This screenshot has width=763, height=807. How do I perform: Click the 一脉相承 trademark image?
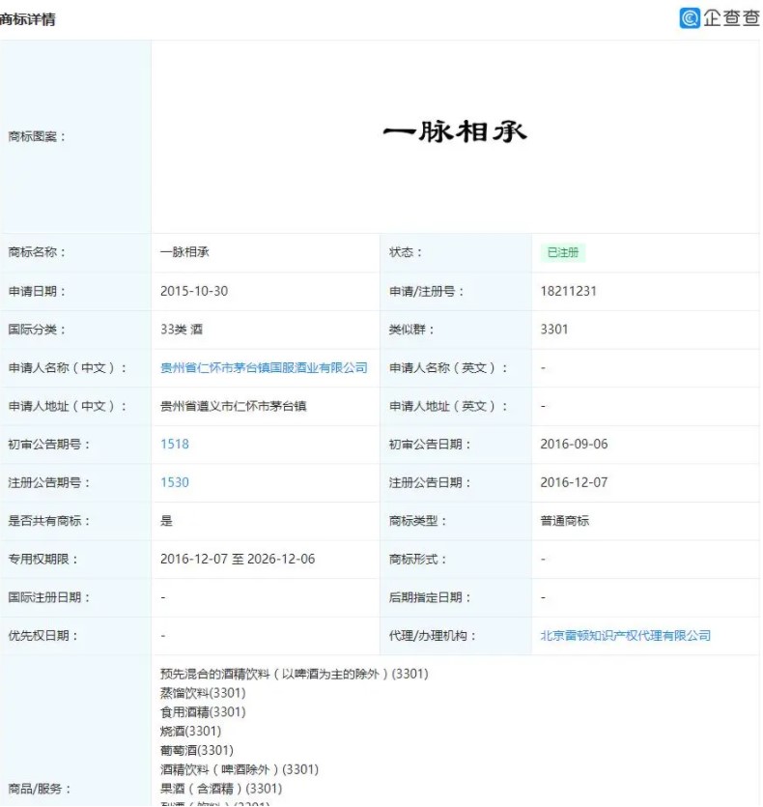tap(455, 131)
